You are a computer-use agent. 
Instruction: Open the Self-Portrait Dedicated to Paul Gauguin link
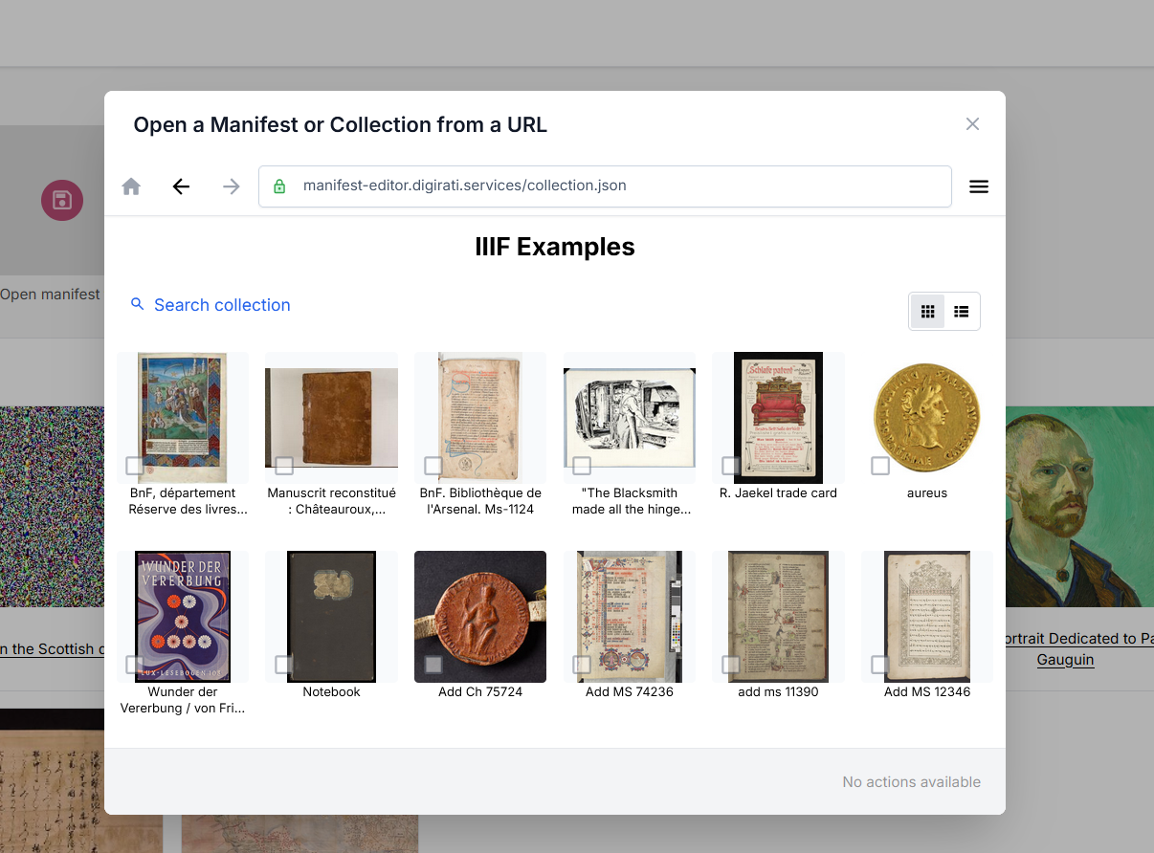point(1065,648)
